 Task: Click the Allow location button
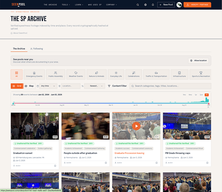click(198, 60)
